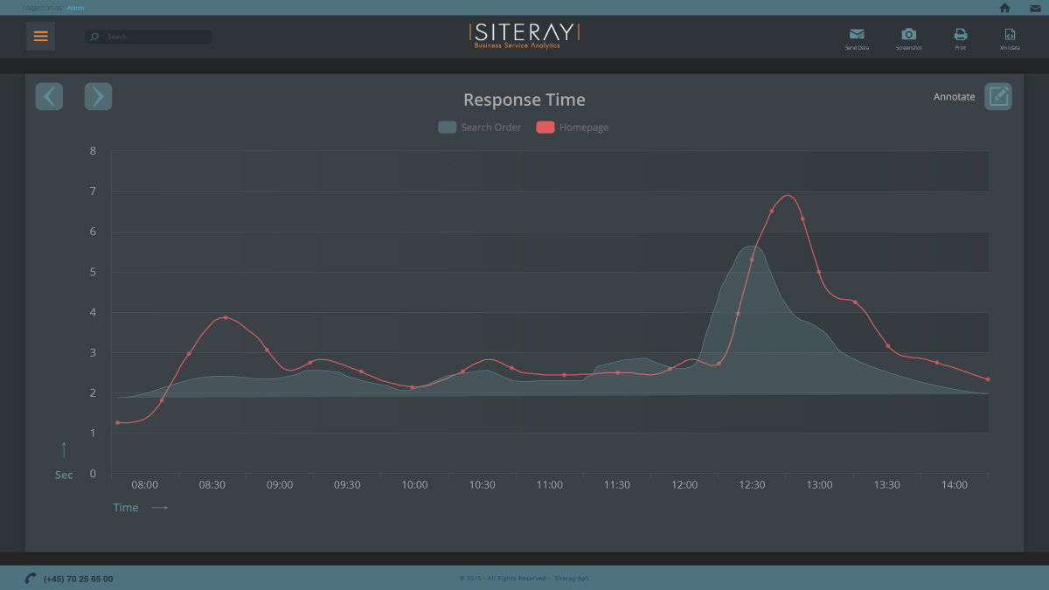Click the Homepage red legend swatch

coord(545,128)
